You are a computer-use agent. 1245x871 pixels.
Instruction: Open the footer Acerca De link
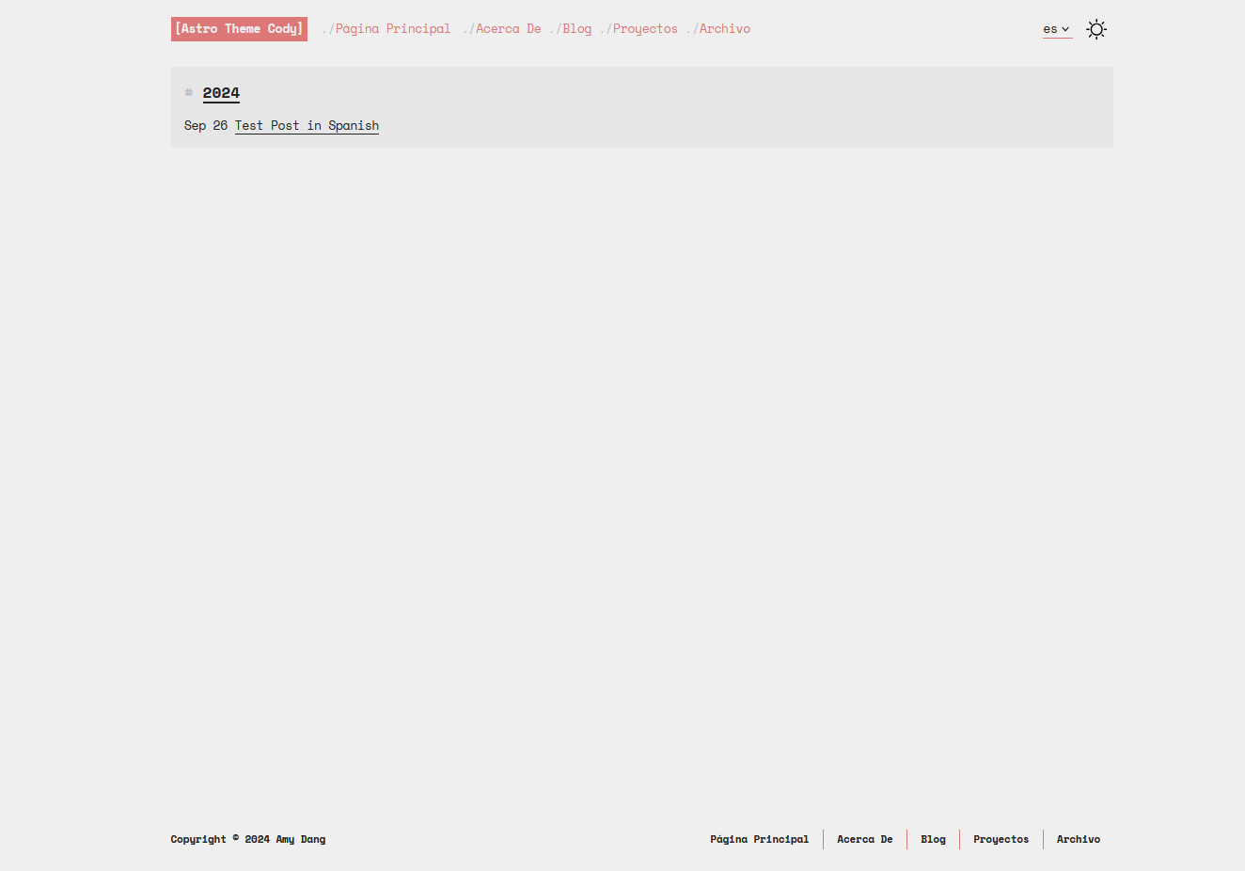tap(864, 839)
